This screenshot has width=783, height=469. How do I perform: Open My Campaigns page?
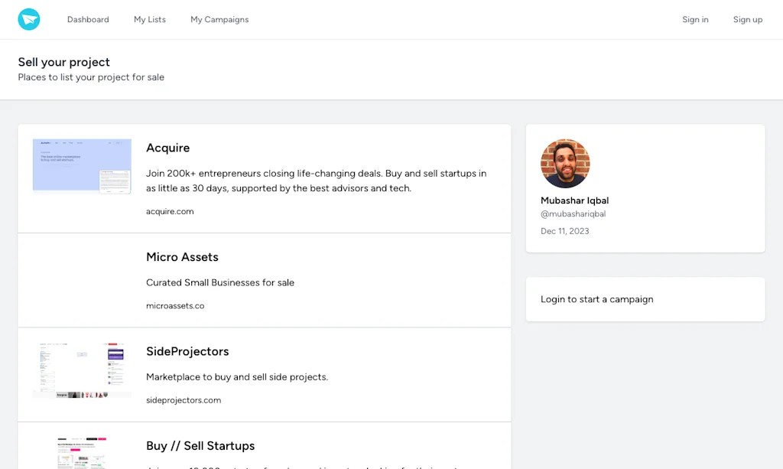pyautogui.click(x=219, y=20)
